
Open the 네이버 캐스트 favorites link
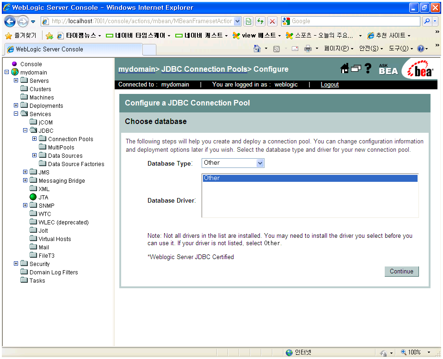tap(201, 36)
